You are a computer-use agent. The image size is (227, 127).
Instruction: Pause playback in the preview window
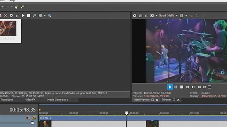(176, 87)
